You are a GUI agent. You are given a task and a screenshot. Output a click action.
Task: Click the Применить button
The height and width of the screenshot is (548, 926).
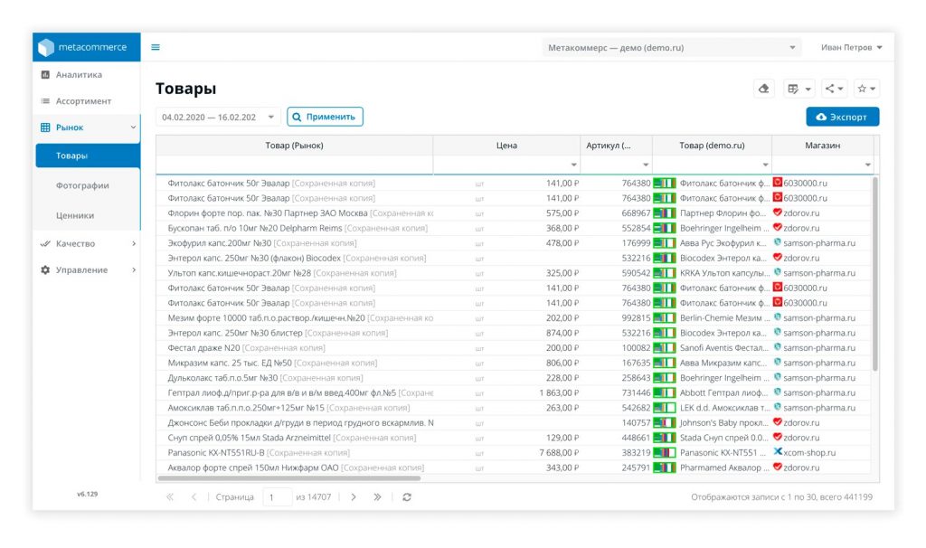326,117
